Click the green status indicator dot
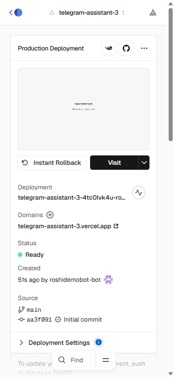174x377 pixels. tap(20, 254)
